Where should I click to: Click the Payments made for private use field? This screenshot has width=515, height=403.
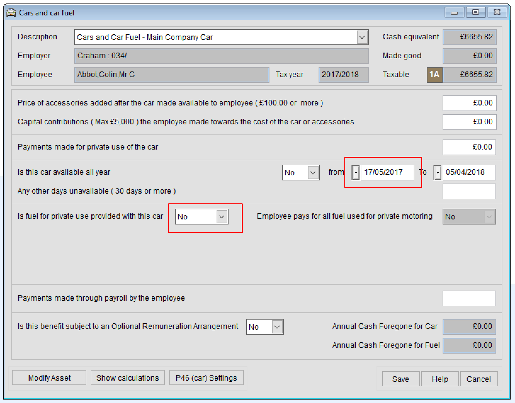coord(469,147)
